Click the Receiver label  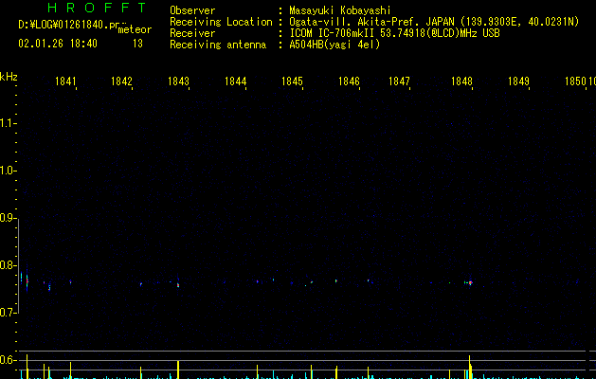pos(192,33)
